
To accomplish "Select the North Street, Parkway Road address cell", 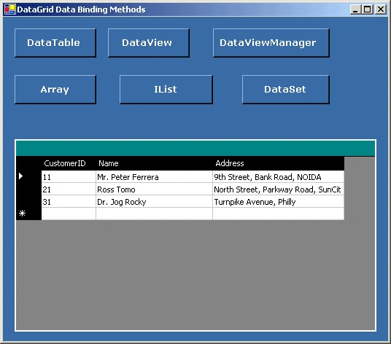I will point(278,189).
